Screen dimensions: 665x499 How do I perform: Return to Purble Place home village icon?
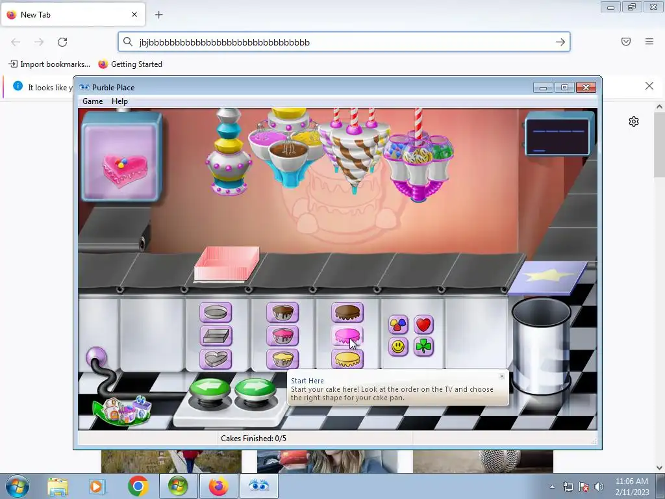(123, 411)
